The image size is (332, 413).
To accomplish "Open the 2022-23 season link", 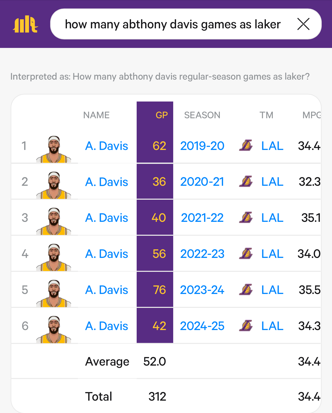I will 202,254.
